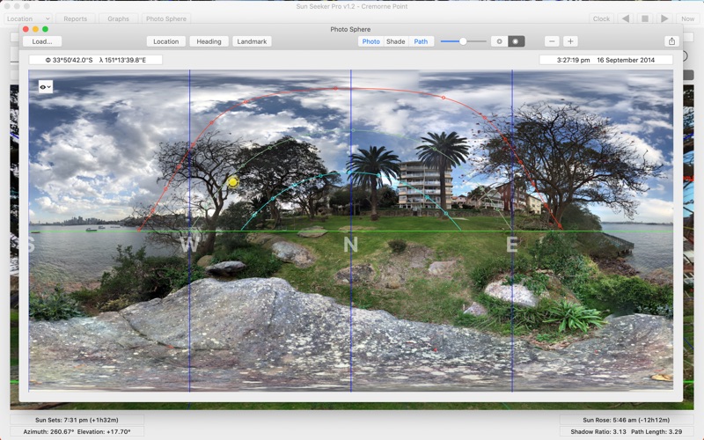The width and height of the screenshot is (704, 440).
Task: Toggle the Shade layer segment
Action: (395, 41)
